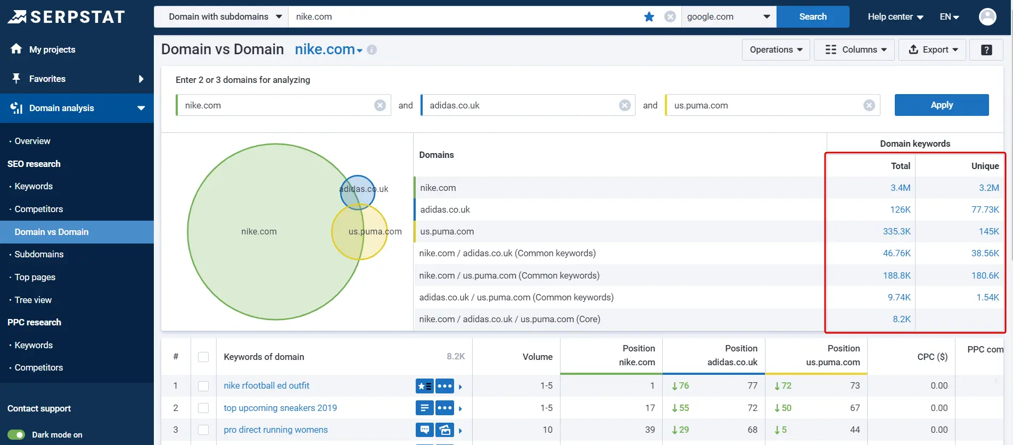Click three-dots icon for top upcoming sneakers 2019
This screenshot has width=1013, height=445.
[x=444, y=408]
